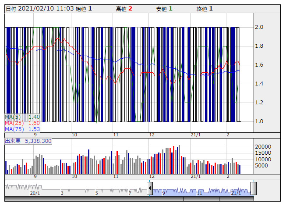Click the MA(75) legend label

pos(14,129)
